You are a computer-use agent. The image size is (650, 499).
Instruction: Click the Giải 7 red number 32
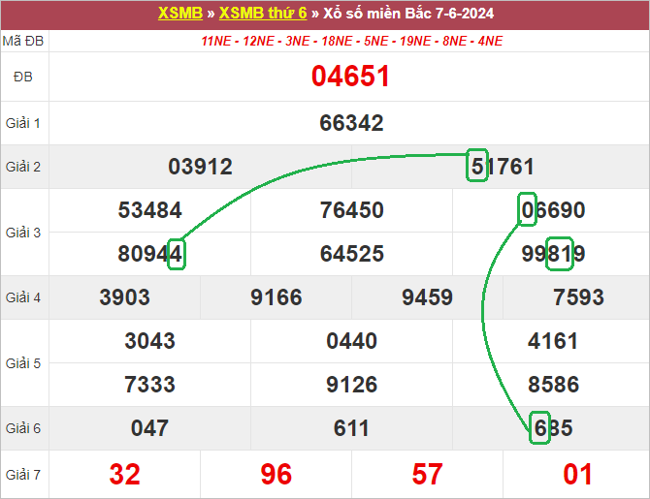click(x=125, y=474)
